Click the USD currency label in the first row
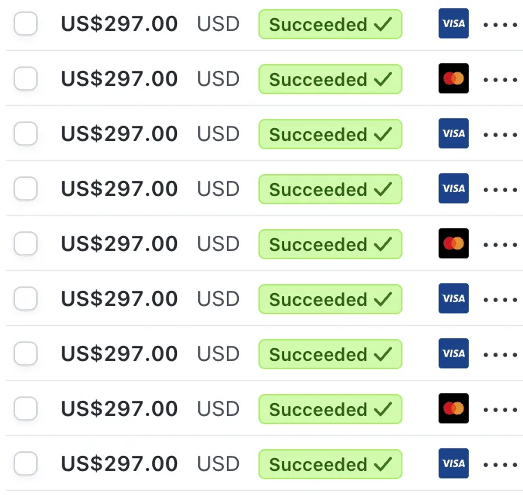Viewport: 523px width, 495px height. [x=218, y=24]
